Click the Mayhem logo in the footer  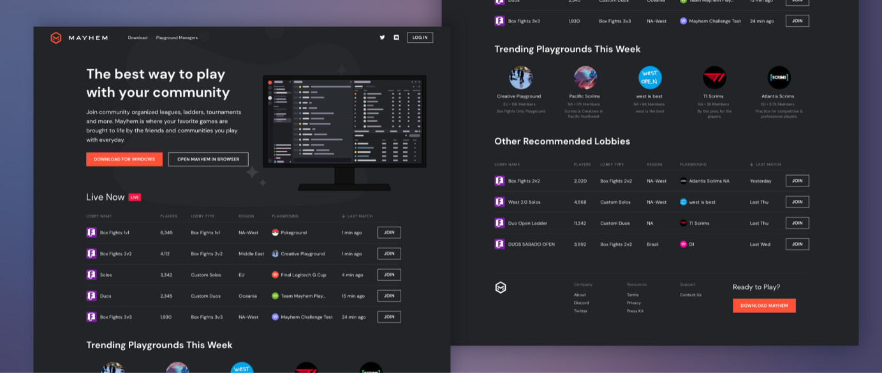[x=501, y=288]
